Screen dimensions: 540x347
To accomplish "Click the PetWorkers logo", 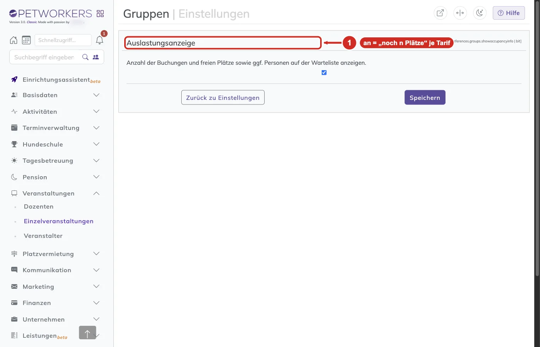I will coord(51,13).
